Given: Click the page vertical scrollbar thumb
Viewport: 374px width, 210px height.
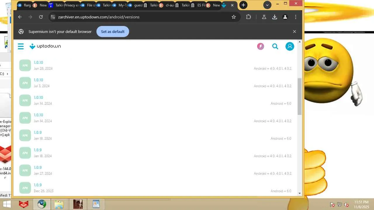Looking at the screenshot, I should [x=299, y=96].
